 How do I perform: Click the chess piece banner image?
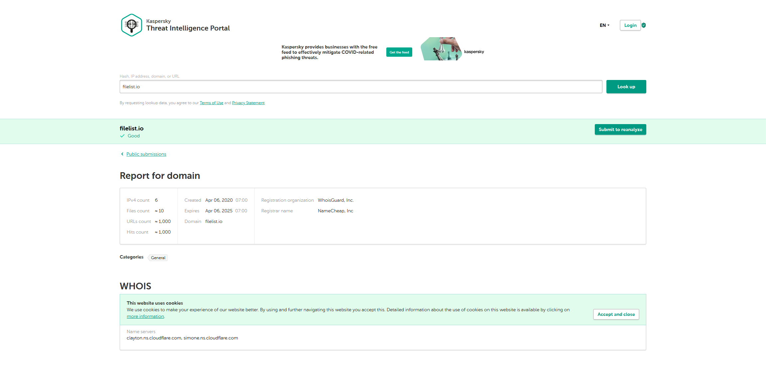441,49
